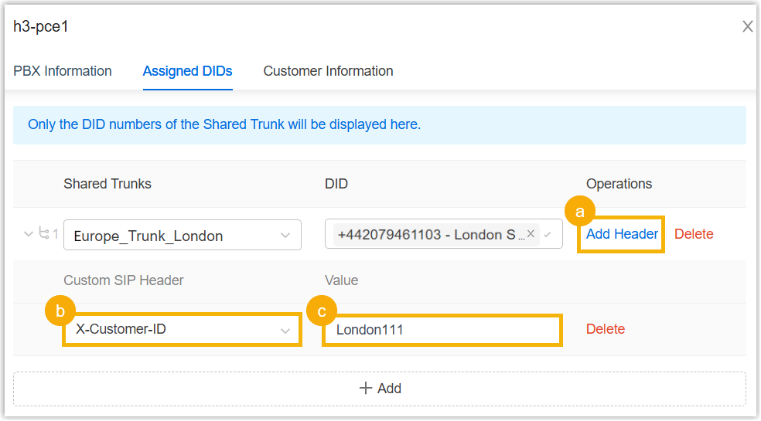Click the trunk branch icon in row 1
The height and width of the screenshot is (421, 761).
pyautogui.click(x=44, y=234)
